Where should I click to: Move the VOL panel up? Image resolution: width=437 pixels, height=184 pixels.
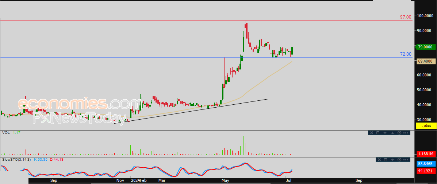(x=385, y=133)
